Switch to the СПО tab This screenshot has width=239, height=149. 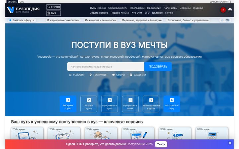(22, 2)
